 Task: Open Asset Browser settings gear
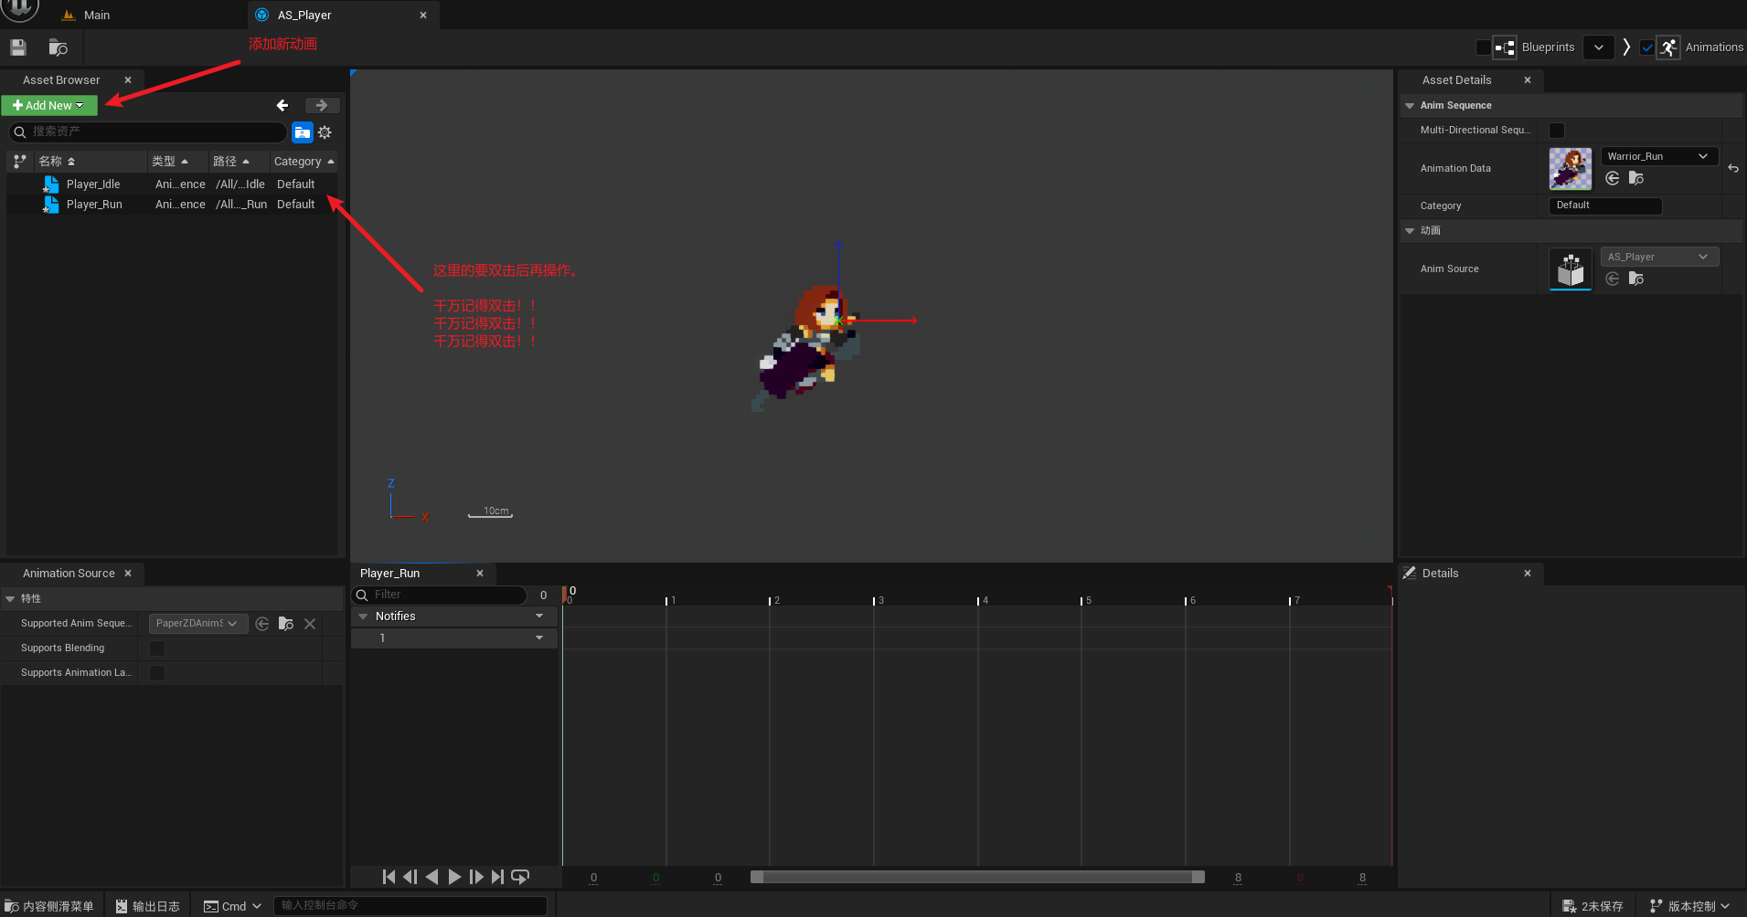(325, 132)
